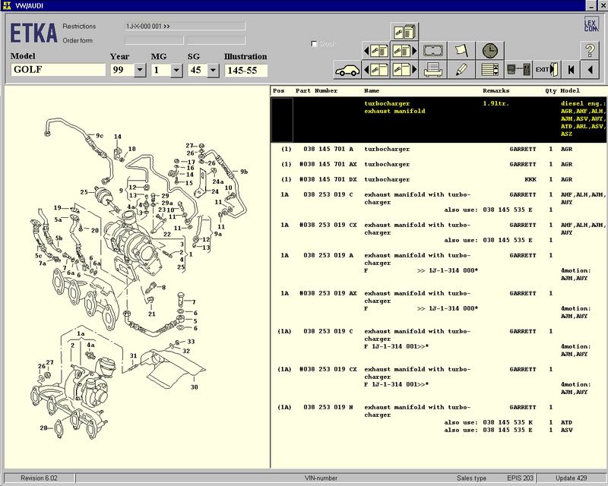The height and width of the screenshot is (486, 608).
Task: Open the Year dropdown
Action: tap(140, 70)
